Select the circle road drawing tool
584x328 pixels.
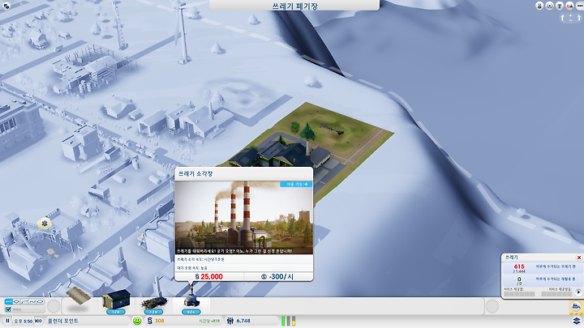tap(41, 301)
